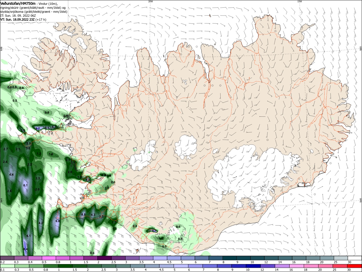The width and height of the screenshot is (362, 272).
Task: Select the 'VT: Sun. 18.09.2022 23Z (+17 h)' line
Action: 23,20
